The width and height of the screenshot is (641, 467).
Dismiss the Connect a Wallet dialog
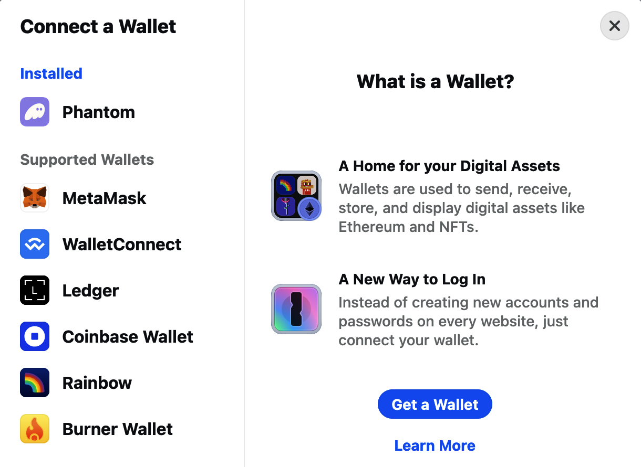point(614,26)
